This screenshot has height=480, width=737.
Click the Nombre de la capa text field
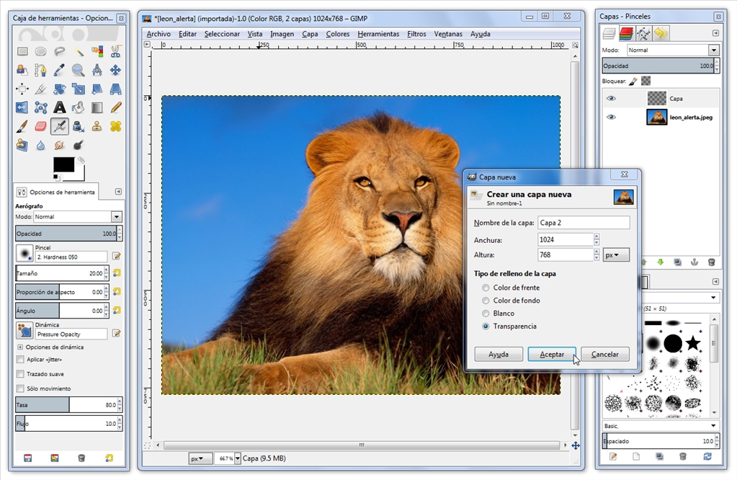pos(583,222)
